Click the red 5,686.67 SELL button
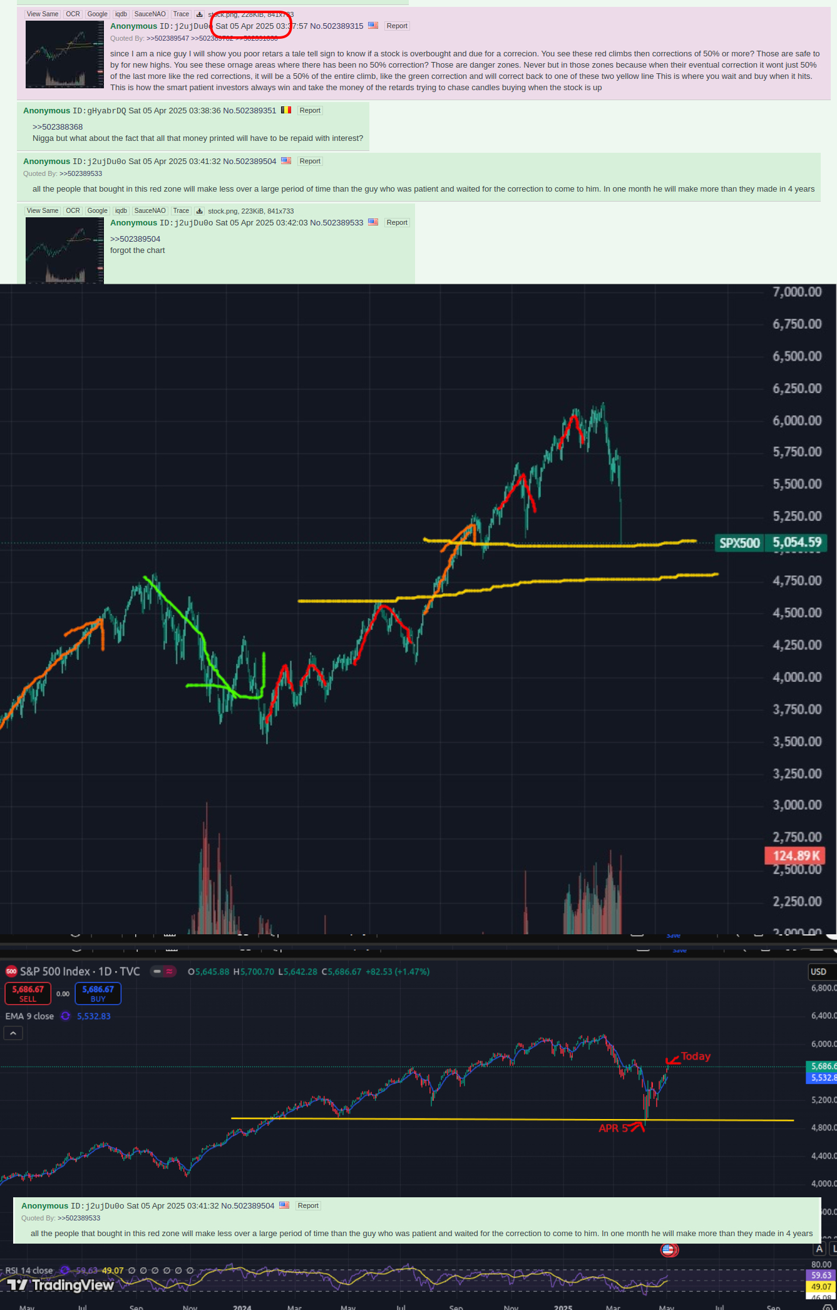Screen dimensions: 837x1310 click(28, 993)
